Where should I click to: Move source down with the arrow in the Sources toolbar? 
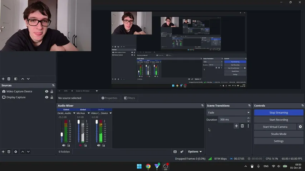[28, 152]
